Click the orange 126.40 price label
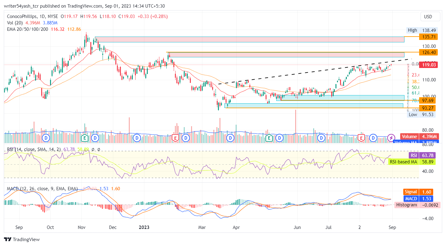Screen dimensions: 446x246 (x=429, y=52)
